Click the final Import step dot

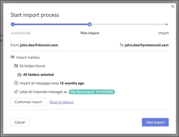167,24
